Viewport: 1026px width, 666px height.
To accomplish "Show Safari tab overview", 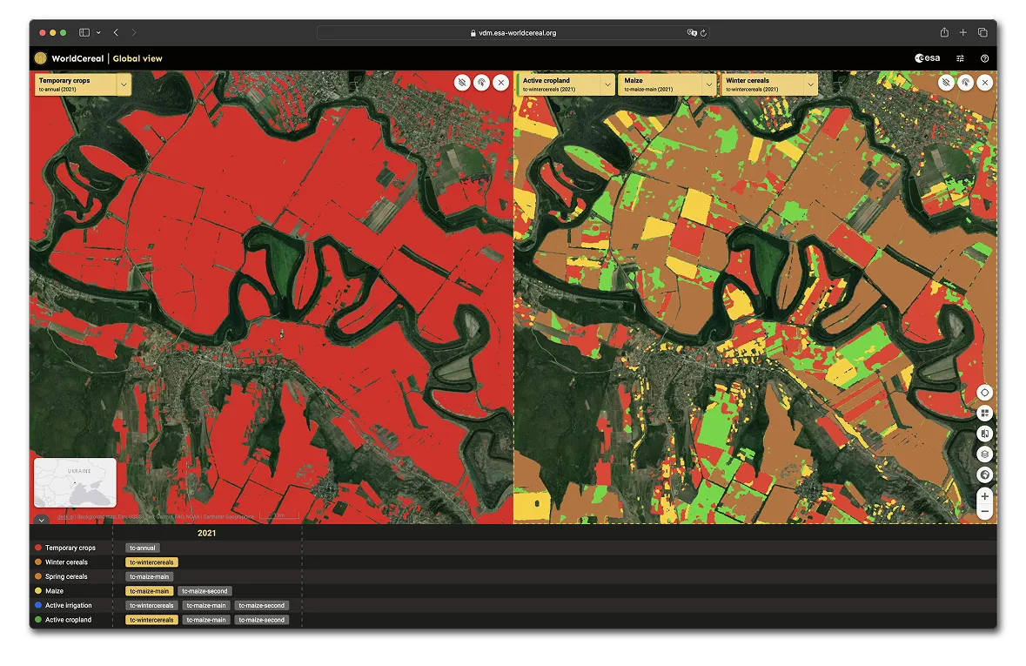I will coord(982,32).
